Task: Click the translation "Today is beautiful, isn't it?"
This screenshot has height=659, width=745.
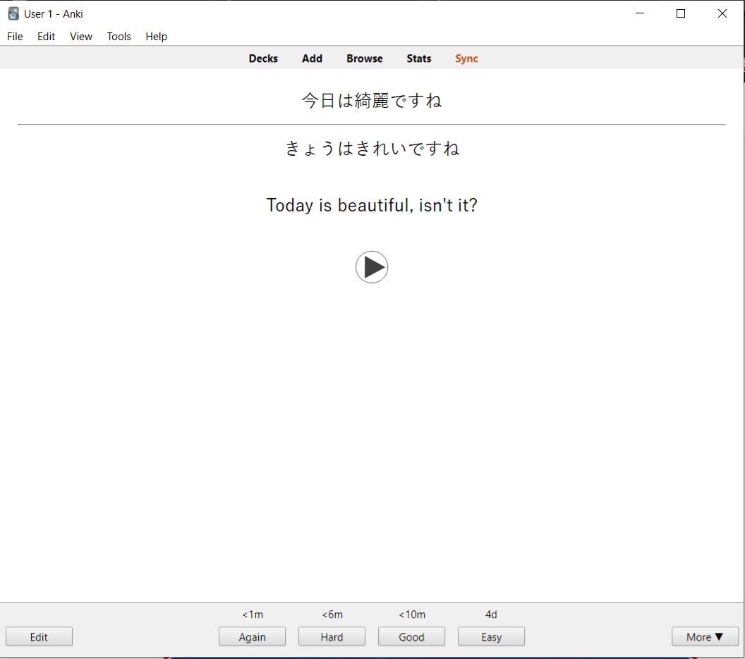Action: pyautogui.click(x=372, y=205)
